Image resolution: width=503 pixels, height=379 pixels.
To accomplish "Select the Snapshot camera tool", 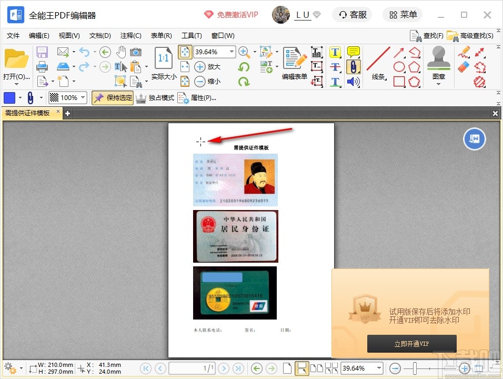I will [136, 52].
